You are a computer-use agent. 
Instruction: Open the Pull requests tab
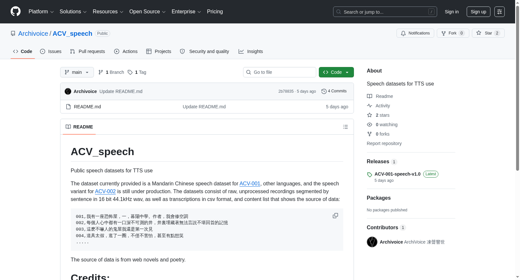87,51
